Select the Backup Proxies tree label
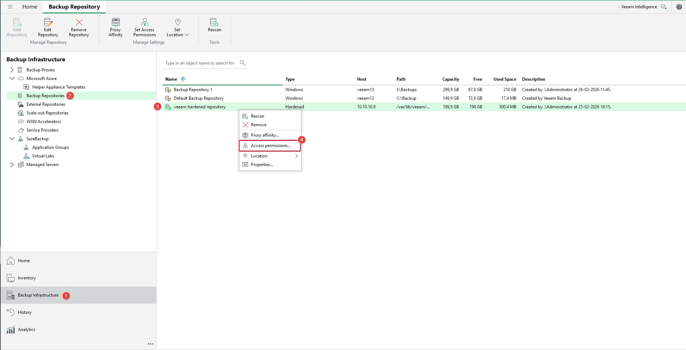Screen dimensions: 686x350 pos(41,70)
